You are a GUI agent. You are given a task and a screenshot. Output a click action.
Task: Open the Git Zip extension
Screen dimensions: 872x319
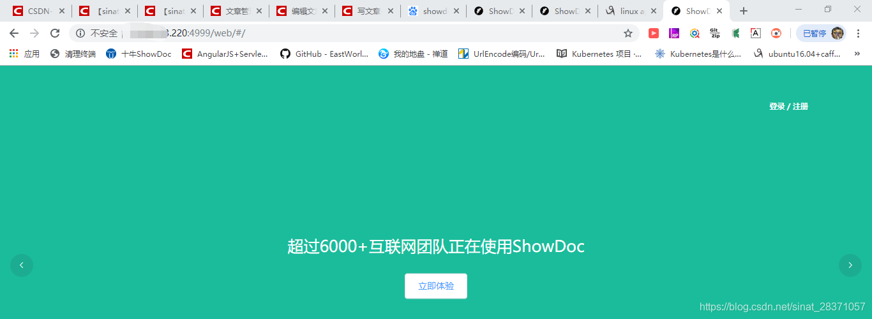point(715,33)
